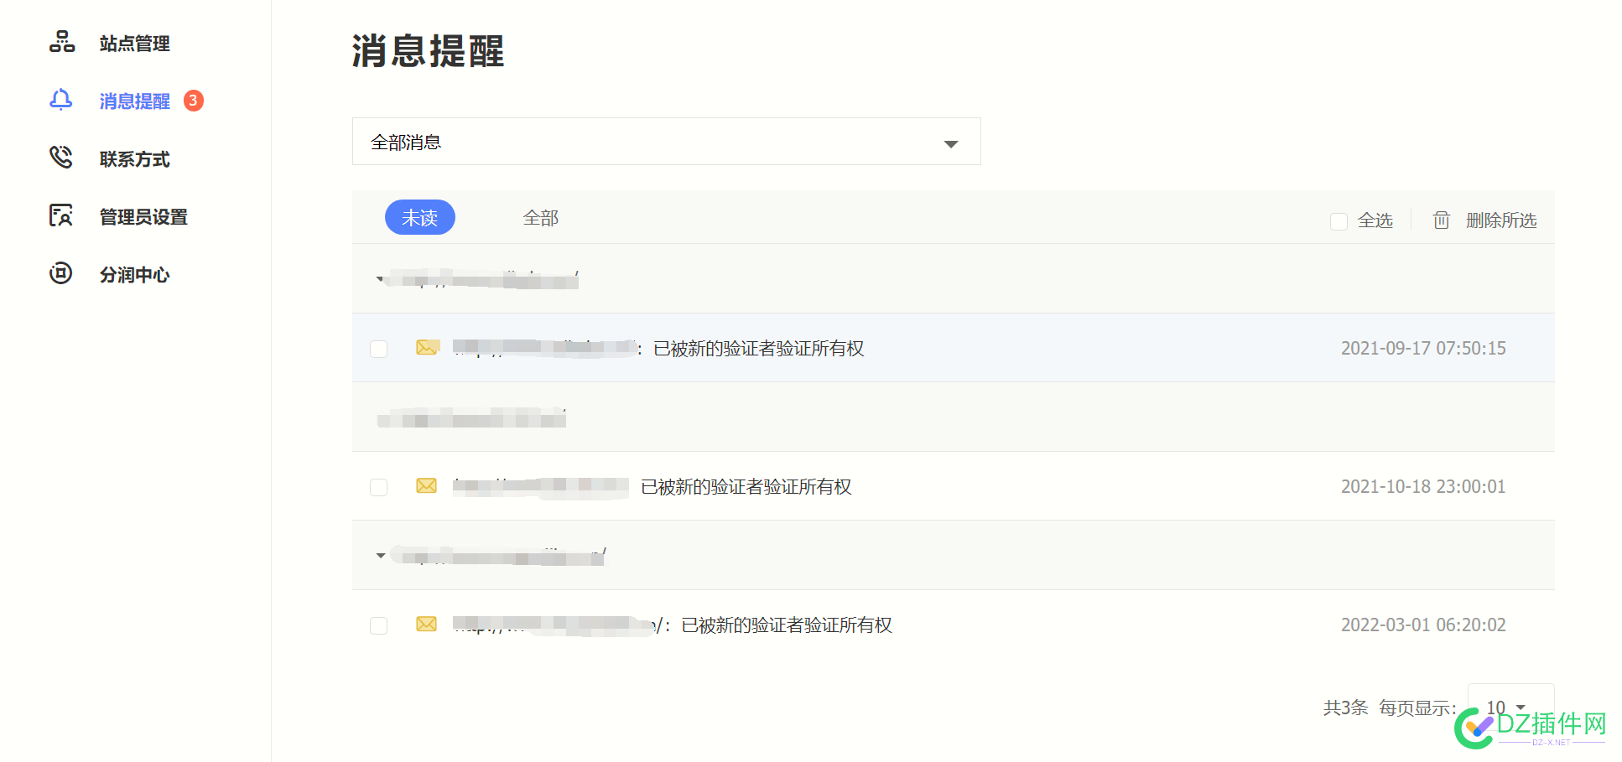Click envelope icon of 2021-10-18 message
Screen dimensions: 1622x762
point(427,485)
